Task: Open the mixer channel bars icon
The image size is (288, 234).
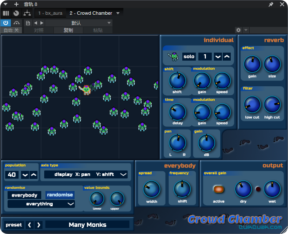Action: point(6,13)
